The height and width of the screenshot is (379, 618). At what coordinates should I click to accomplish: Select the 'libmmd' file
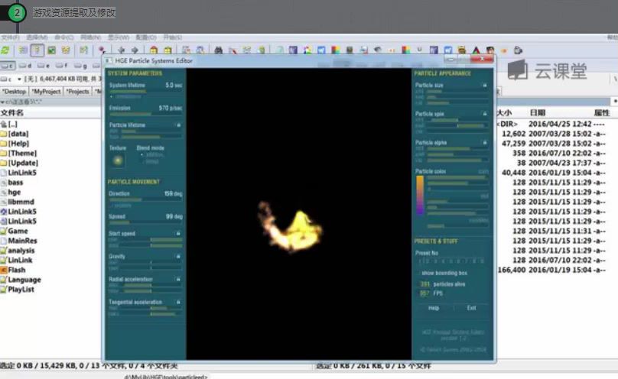[21, 202]
